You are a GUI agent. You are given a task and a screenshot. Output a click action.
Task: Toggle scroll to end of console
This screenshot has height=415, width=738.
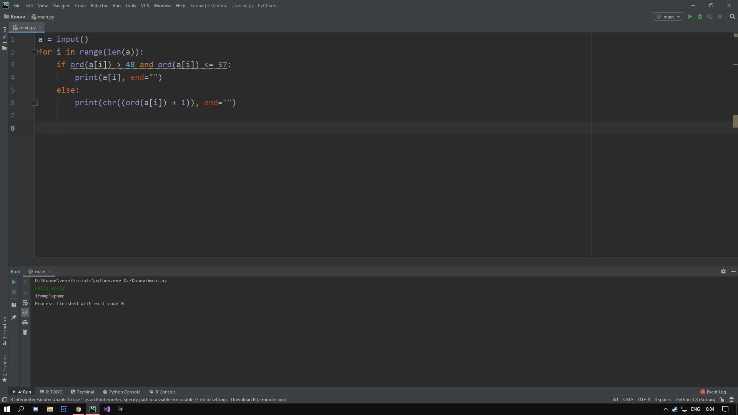pos(25,312)
